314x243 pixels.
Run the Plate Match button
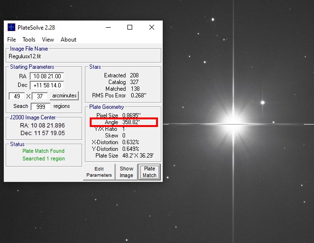tap(149, 172)
